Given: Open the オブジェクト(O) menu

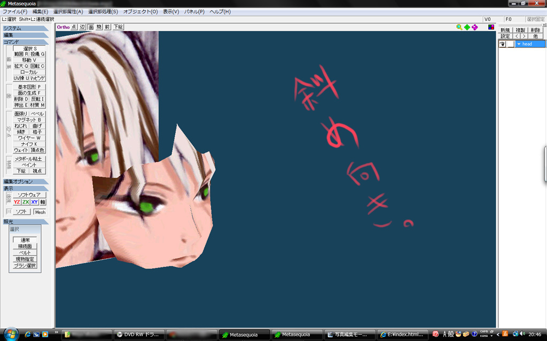Looking at the screenshot, I should point(140,12).
